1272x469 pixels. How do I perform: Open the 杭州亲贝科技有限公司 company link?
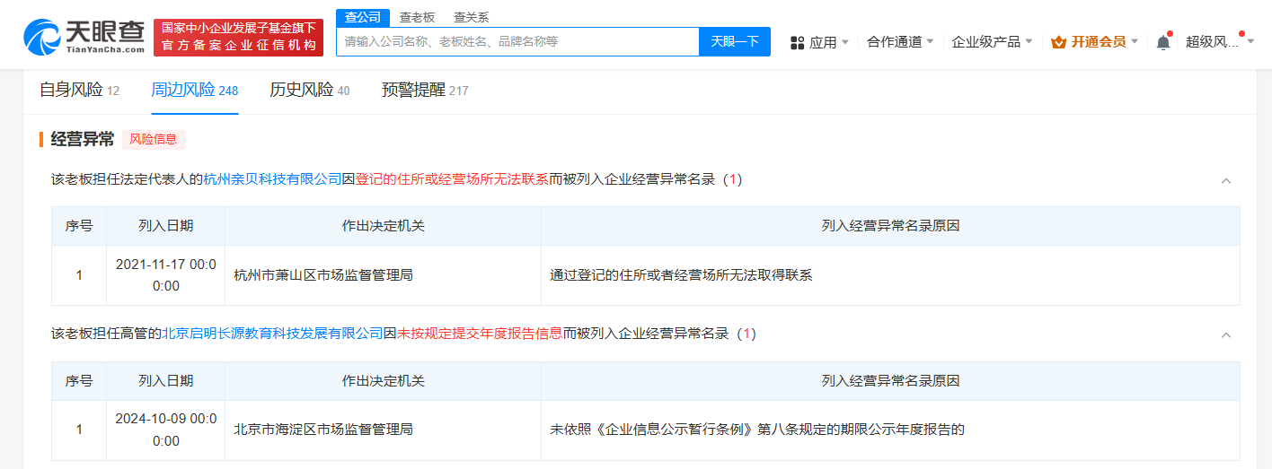tap(273, 179)
